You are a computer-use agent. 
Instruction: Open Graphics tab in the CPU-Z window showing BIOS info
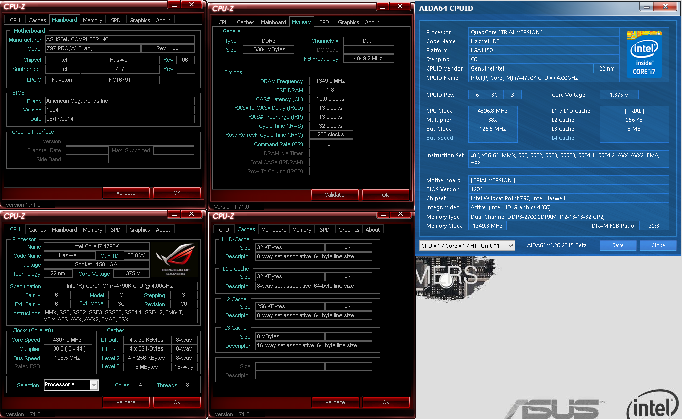click(140, 20)
